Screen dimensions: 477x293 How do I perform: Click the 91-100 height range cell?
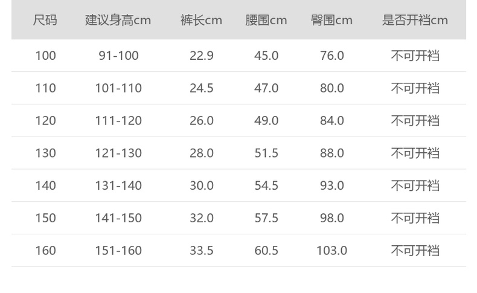tap(118, 56)
